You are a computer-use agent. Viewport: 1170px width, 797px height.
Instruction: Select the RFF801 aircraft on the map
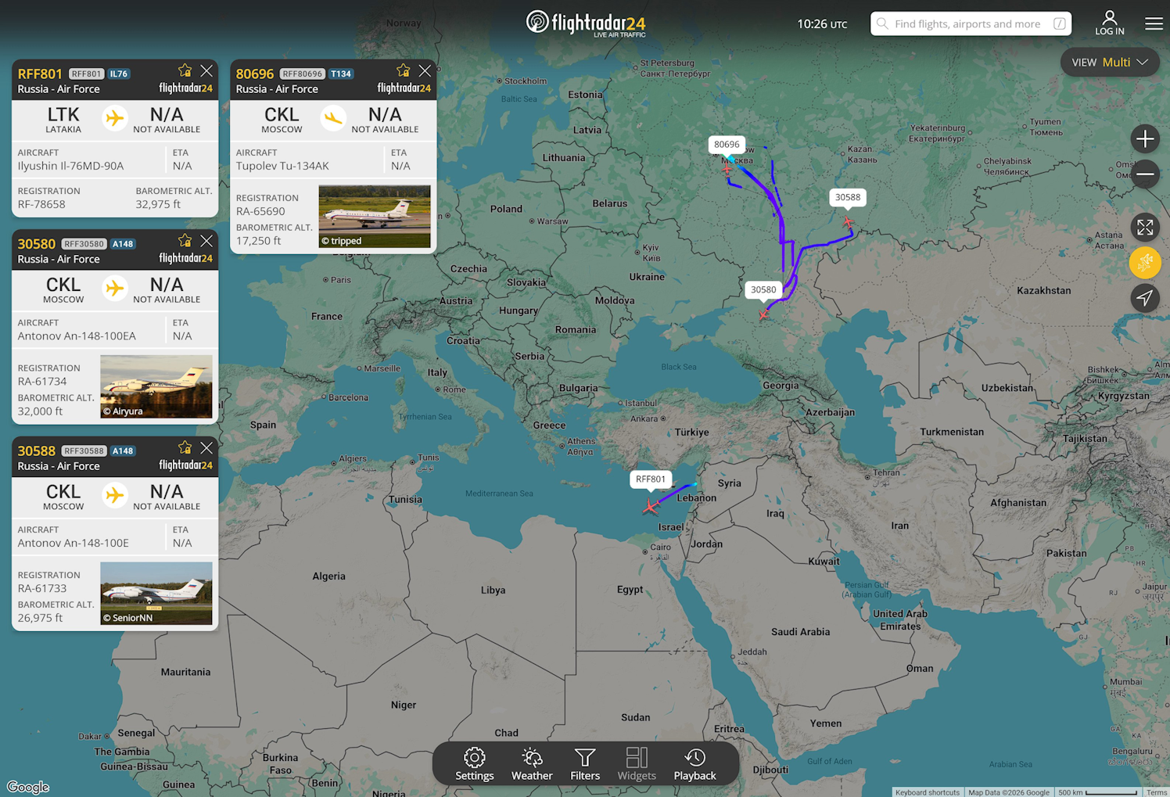point(650,508)
